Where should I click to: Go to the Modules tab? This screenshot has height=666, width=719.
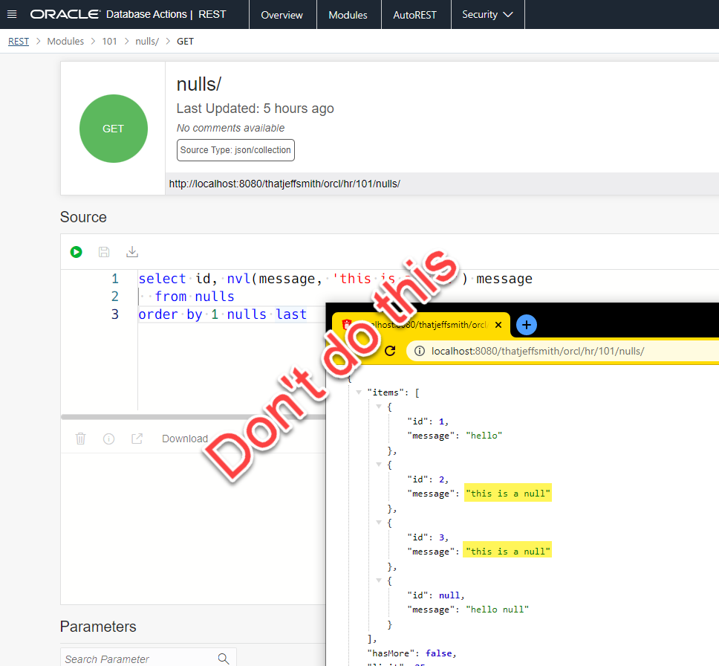pos(348,15)
